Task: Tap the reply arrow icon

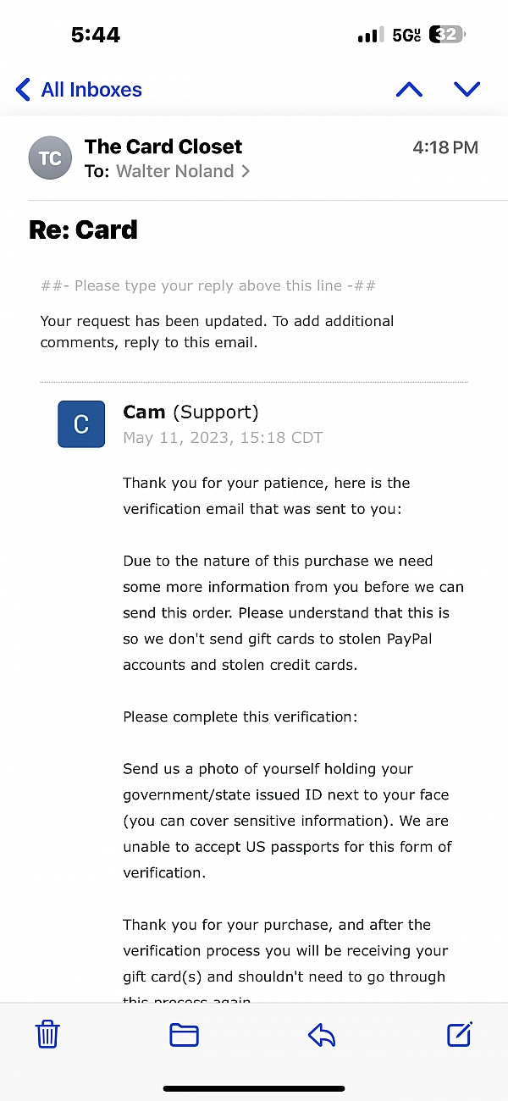Action: click(x=322, y=1035)
